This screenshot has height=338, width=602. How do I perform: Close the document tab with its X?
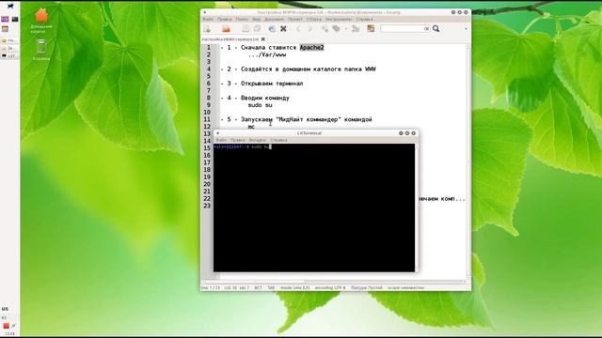[x=263, y=39]
